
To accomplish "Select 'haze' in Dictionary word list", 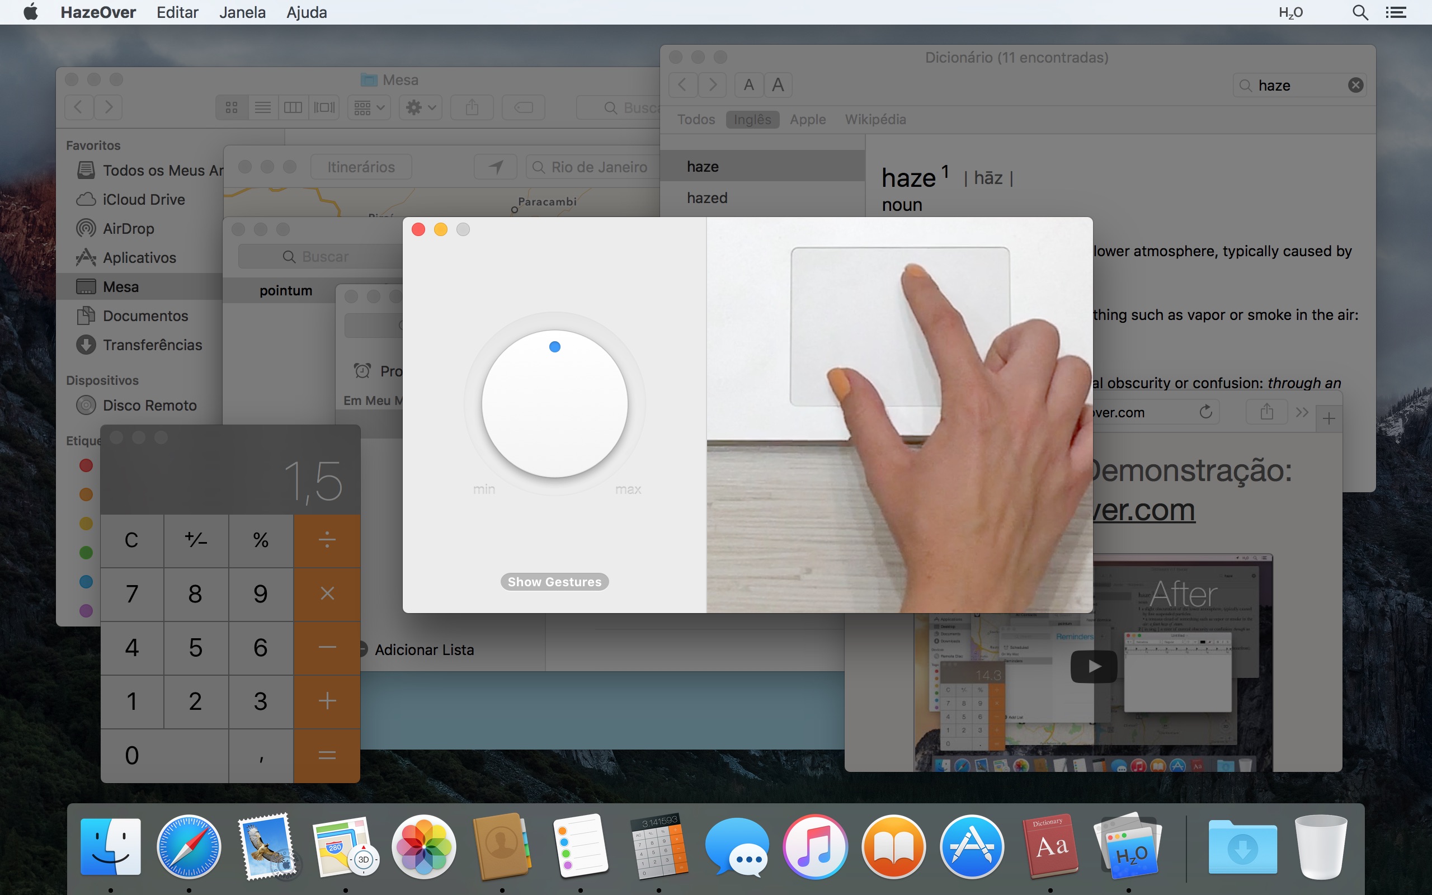I will point(762,166).
